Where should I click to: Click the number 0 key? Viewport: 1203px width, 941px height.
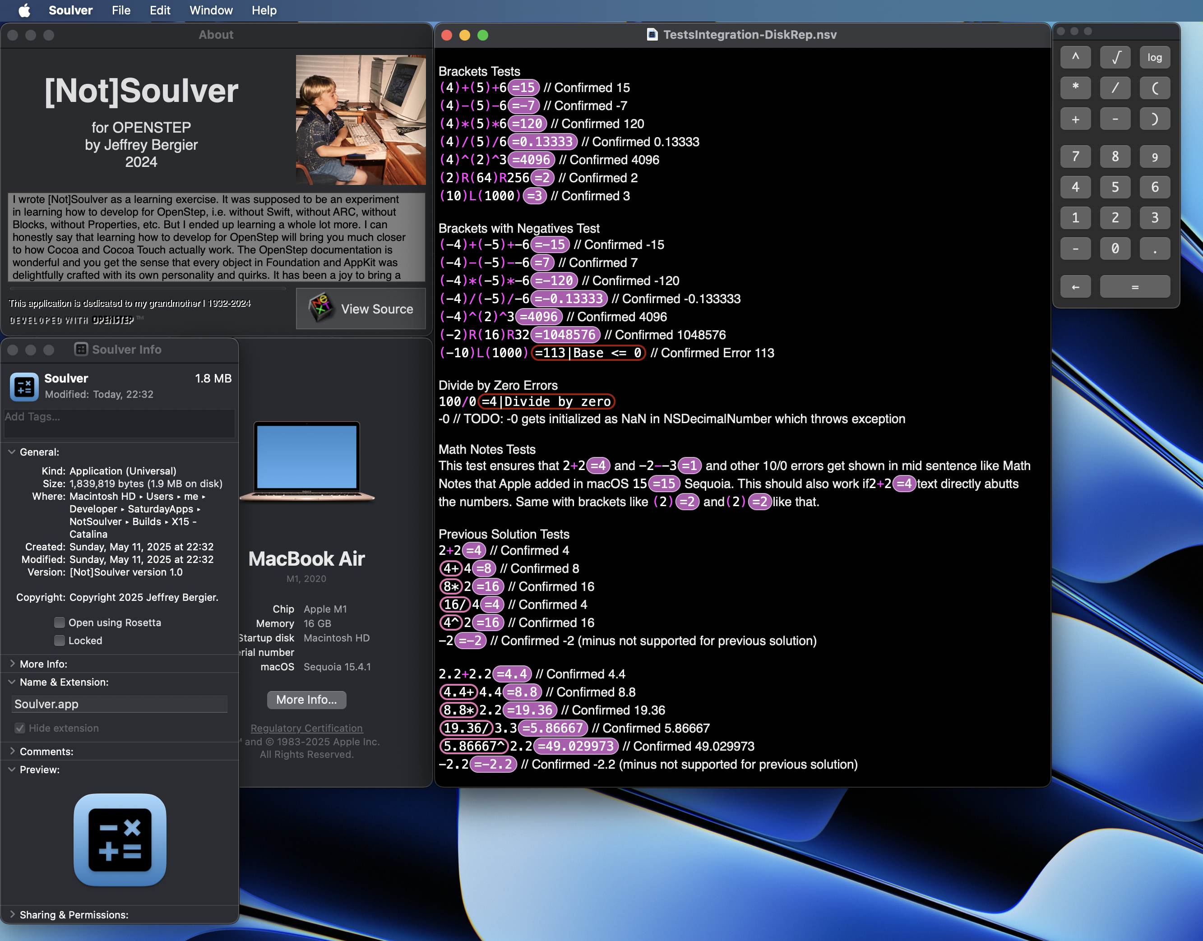pyautogui.click(x=1115, y=249)
